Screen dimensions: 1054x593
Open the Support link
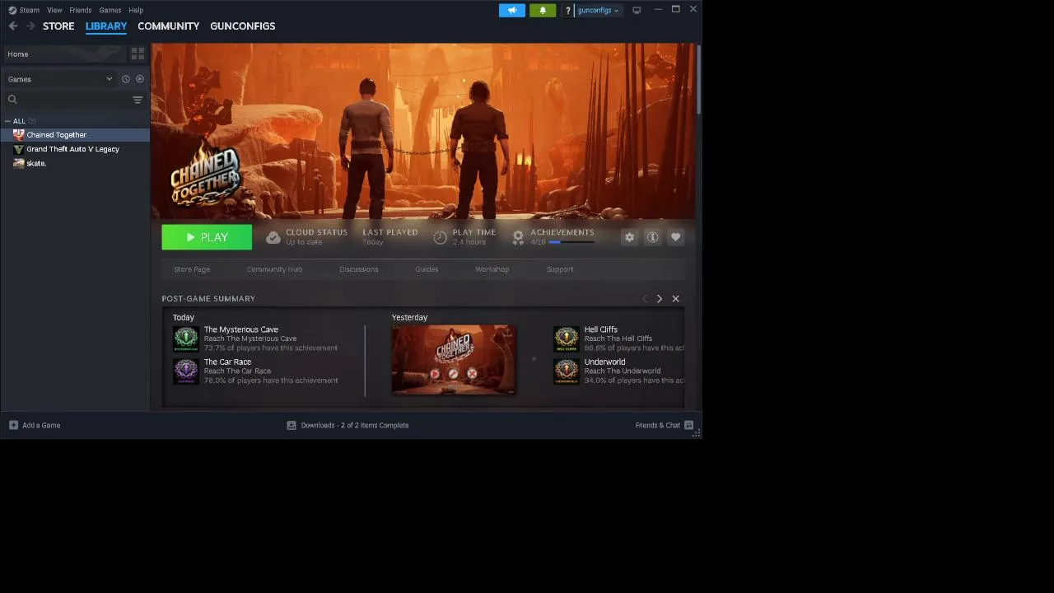pos(560,269)
